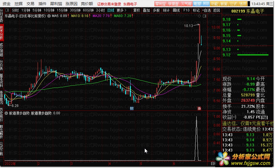Open the 竞价额 menu
This screenshot has height=168, width=275.
point(87,4)
